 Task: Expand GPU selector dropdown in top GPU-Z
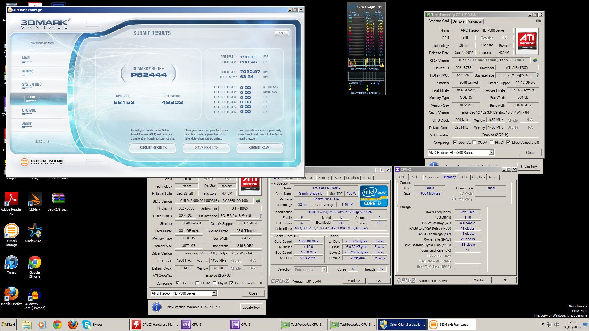coord(491,152)
